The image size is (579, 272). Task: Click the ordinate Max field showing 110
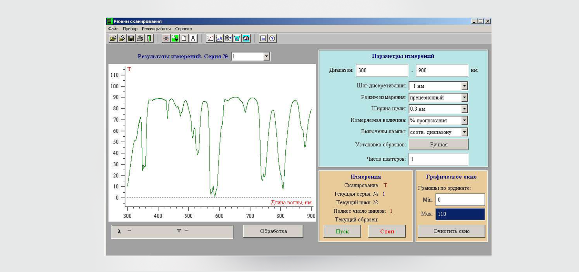pyautogui.click(x=460, y=214)
